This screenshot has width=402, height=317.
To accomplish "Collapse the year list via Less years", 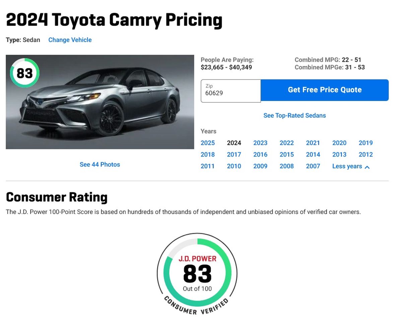I will point(347,166).
